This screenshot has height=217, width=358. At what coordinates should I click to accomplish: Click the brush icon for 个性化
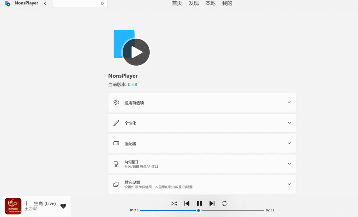116,123
